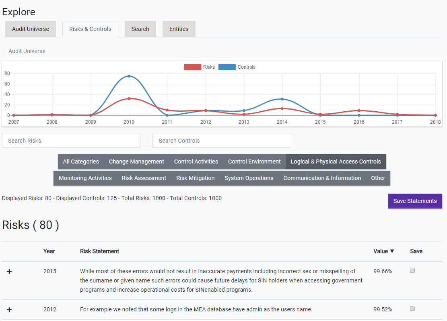
Task: Expand the 2012 risk row plus icon
Action: click(x=9, y=310)
